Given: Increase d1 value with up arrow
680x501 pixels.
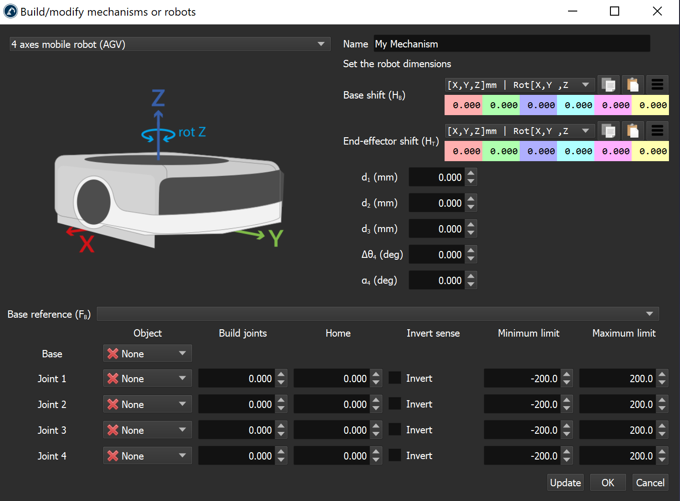Looking at the screenshot, I should tap(470, 173).
